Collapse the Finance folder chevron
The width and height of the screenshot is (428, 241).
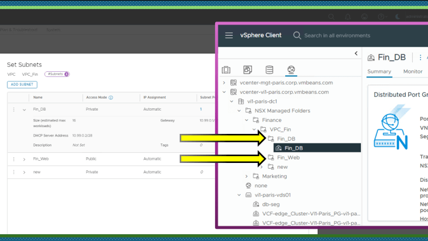(246, 120)
